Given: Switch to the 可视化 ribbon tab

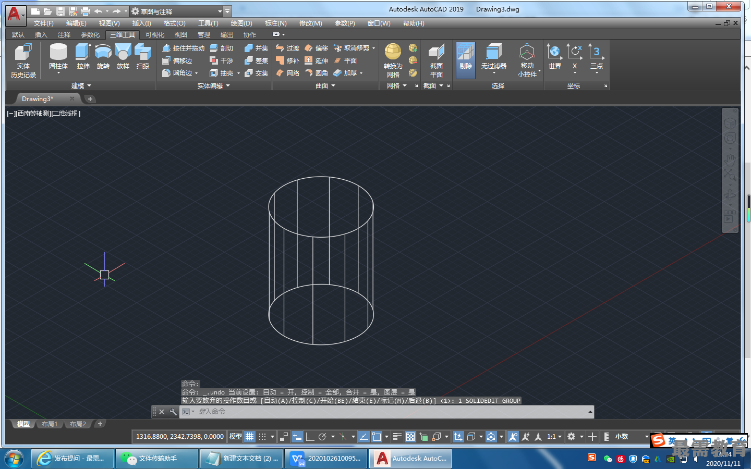Looking at the screenshot, I should (x=155, y=35).
